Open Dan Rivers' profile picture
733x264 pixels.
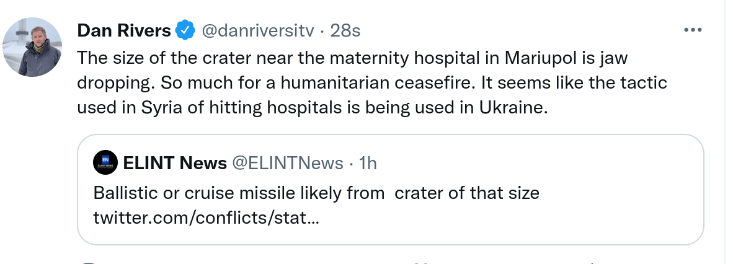32,47
